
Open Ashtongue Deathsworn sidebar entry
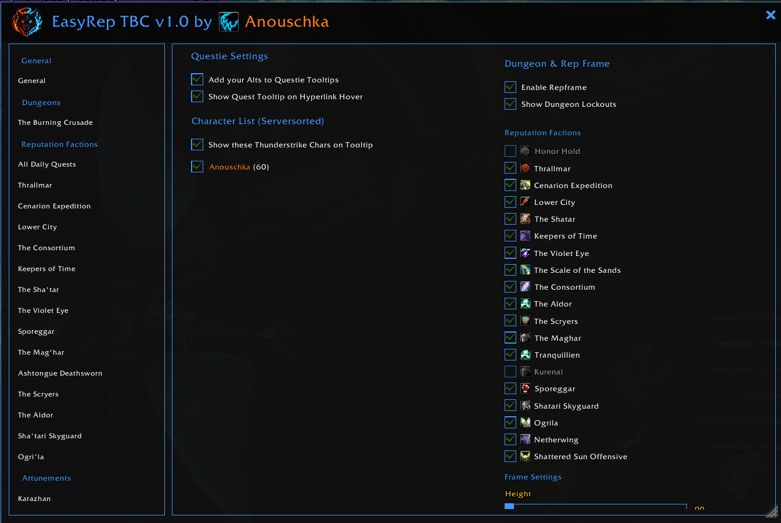tap(60, 373)
